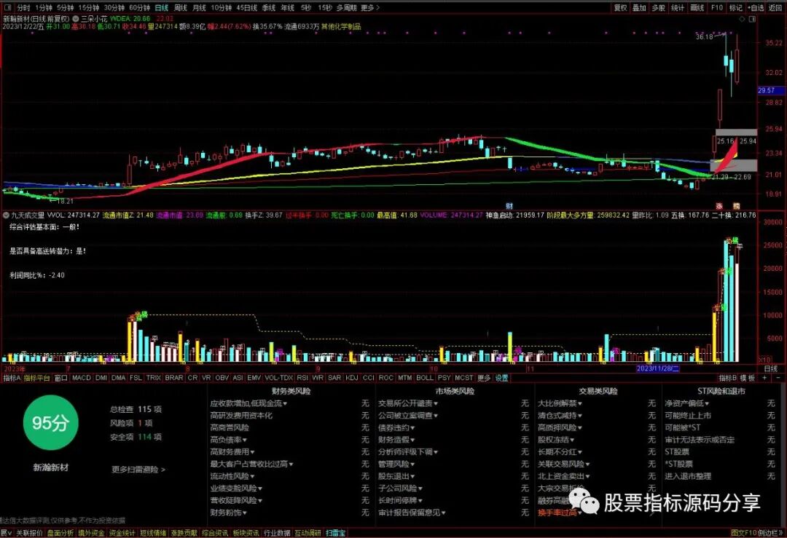The height and width of the screenshot is (538, 787).
Task: Switch to the 分时 period
Action: pyautogui.click(x=23, y=7)
